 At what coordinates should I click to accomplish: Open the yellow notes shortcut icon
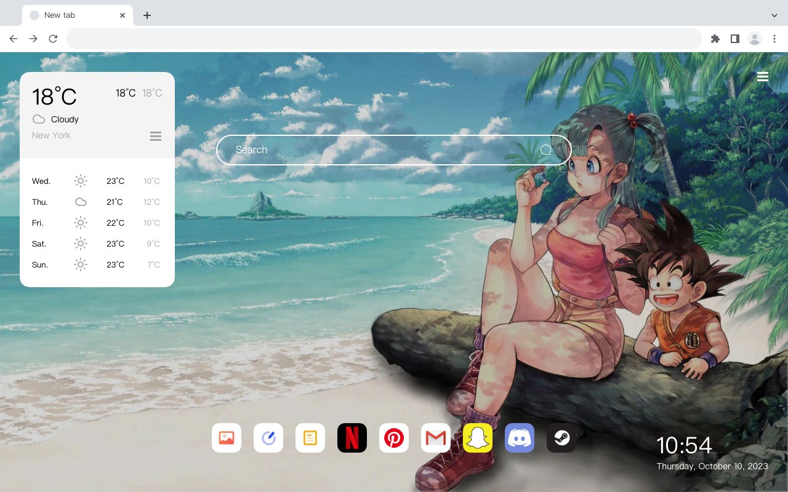click(x=310, y=438)
